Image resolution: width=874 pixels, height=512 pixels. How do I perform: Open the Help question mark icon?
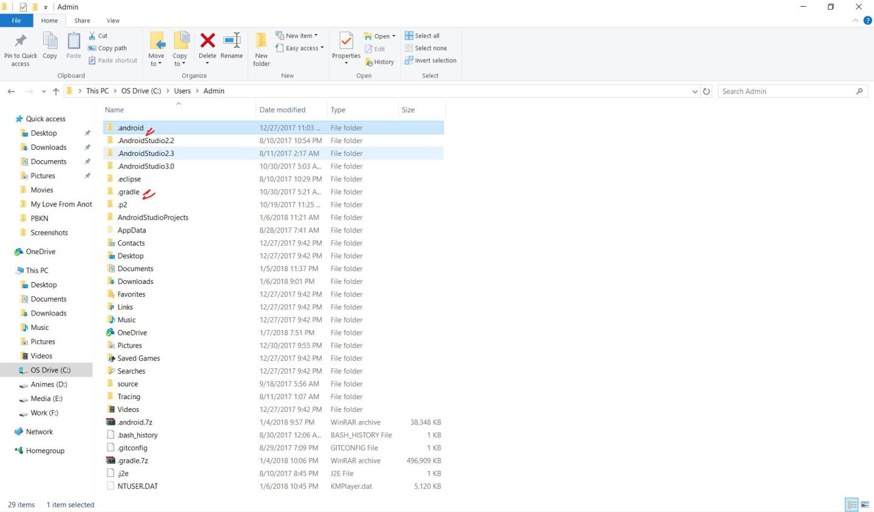pos(867,21)
